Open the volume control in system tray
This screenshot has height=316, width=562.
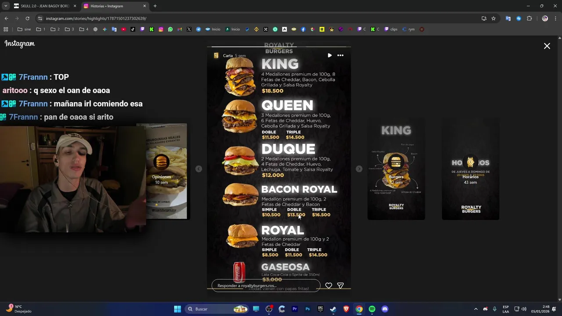tap(524, 309)
